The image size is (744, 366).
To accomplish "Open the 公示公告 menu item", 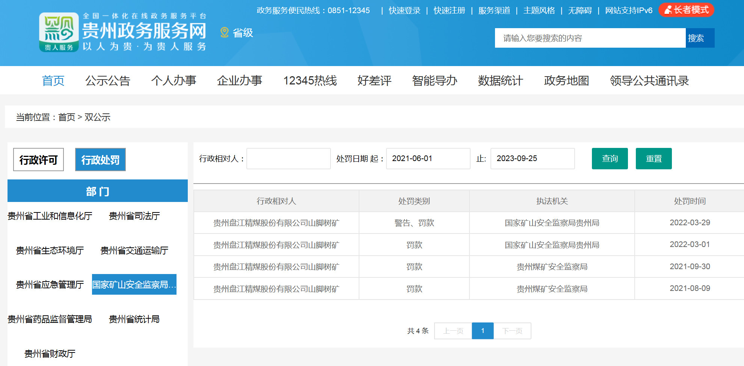I will 107,81.
